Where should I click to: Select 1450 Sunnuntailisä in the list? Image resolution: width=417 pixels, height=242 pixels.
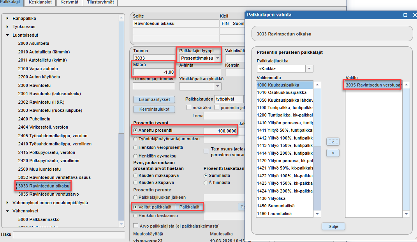coord(285,206)
